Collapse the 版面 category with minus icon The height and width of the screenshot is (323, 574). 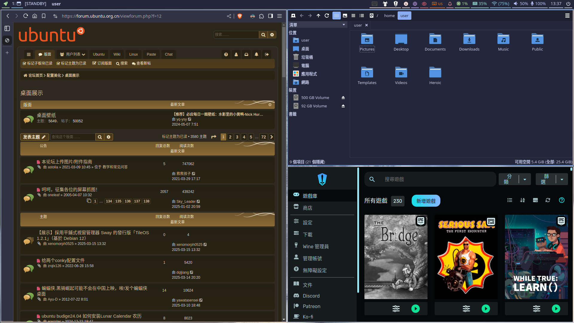coord(270,105)
